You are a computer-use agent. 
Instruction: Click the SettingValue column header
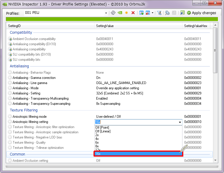coord(138,26)
